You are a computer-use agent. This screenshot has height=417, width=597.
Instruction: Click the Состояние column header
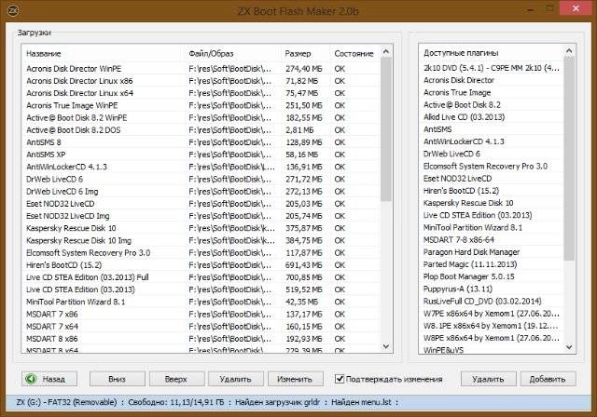tap(354, 54)
